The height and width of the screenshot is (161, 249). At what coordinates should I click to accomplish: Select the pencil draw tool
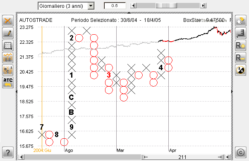coord(8,33)
